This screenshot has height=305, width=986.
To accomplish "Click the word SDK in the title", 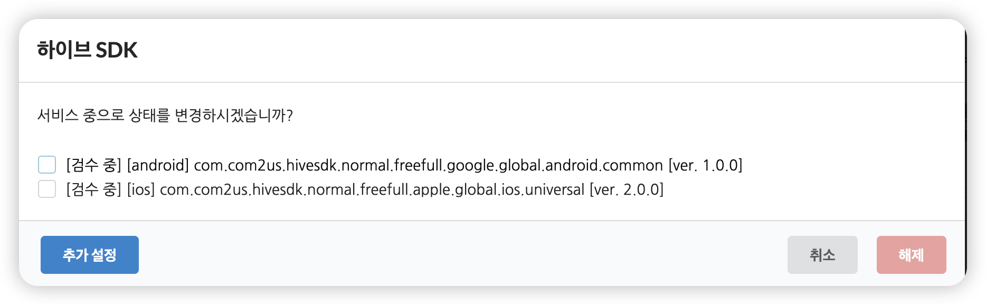I will (116, 50).
